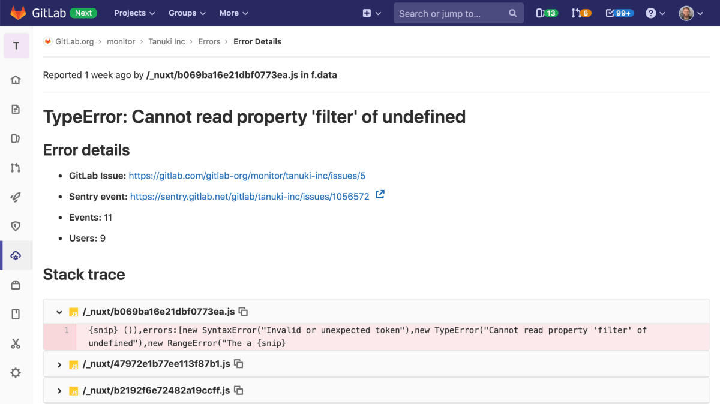Image resolution: width=720 pixels, height=404 pixels.
Task: Open Packages icon in sidebar
Action: (x=16, y=285)
